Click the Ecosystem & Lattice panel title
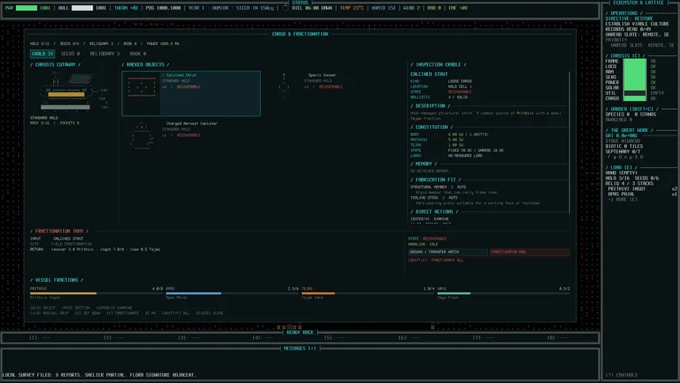This screenshot has height=383, width=680. tap(638, 2)
